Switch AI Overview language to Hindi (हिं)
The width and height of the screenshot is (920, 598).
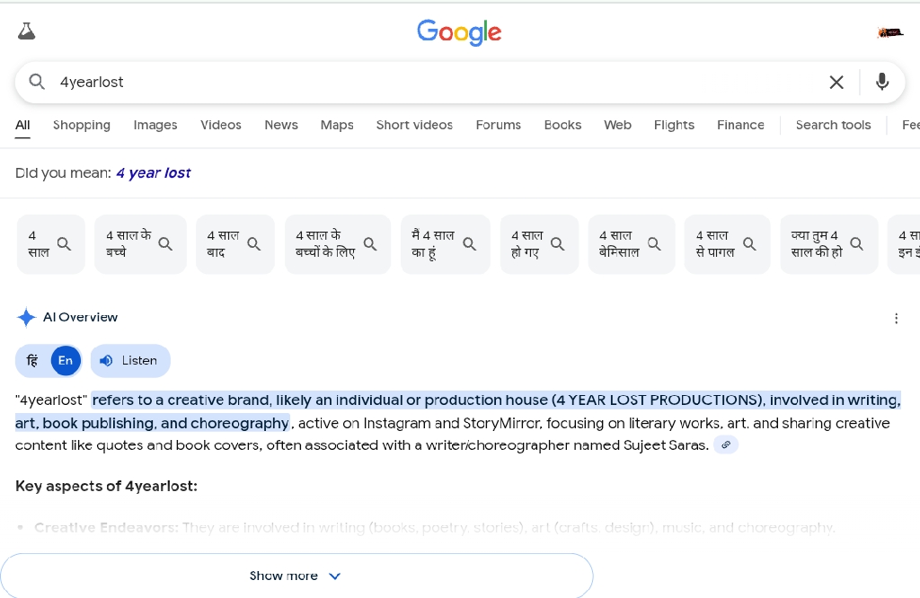point(33,361)
